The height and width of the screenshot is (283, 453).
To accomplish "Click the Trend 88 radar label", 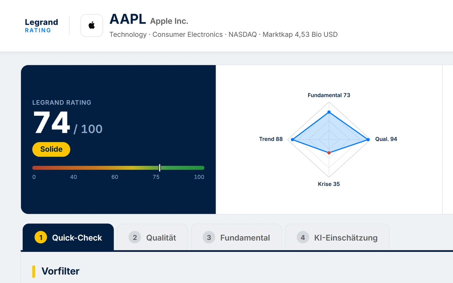I will pos(271,139).
